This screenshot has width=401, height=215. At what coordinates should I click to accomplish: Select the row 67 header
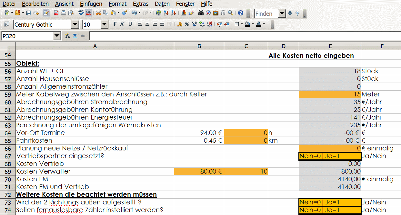click(x=8, y=156)
